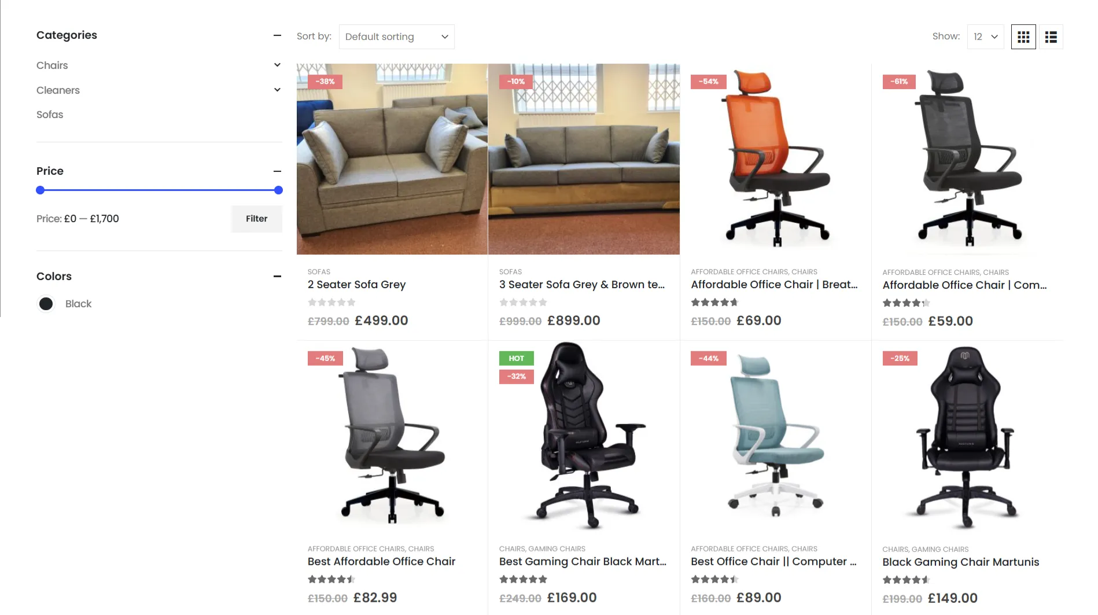
Task: Expand the Cleaners category chevron
Action: pos(277,90)
